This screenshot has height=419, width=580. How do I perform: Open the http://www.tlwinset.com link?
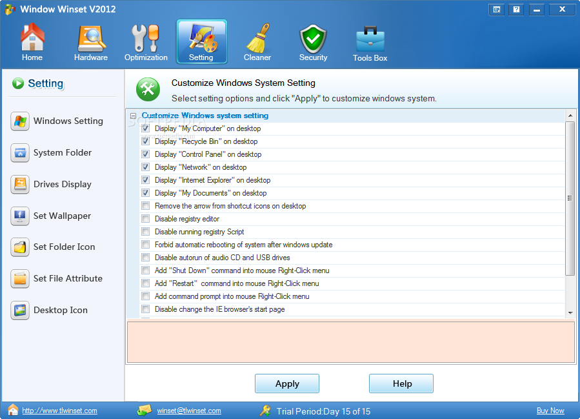coord(59,411)
